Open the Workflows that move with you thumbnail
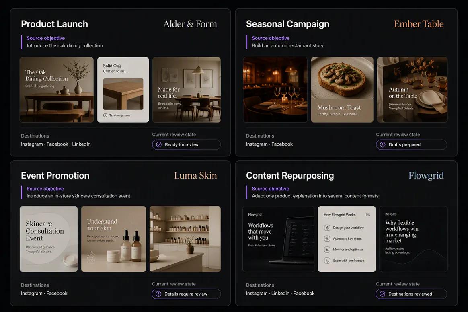468x312 pixels. point(279,239)
